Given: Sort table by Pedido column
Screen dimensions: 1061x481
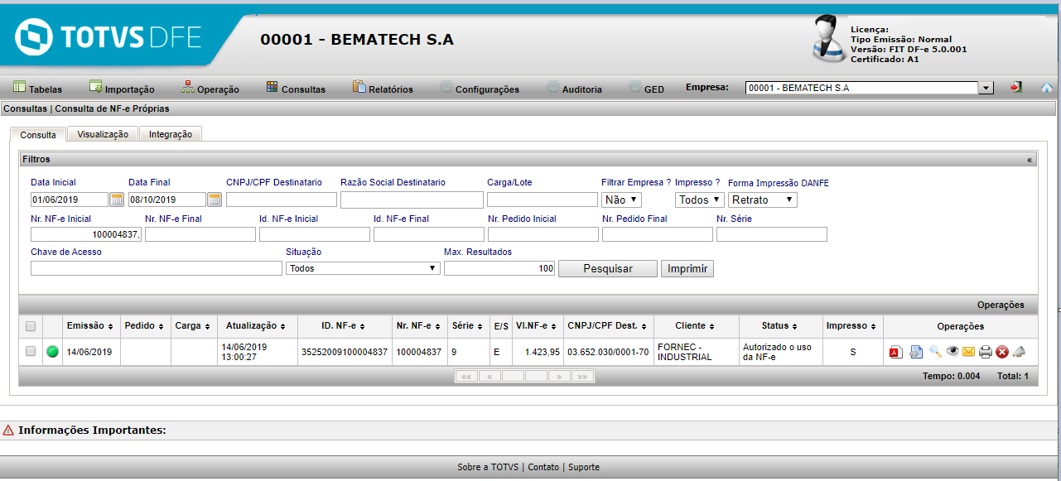Looking at the screenshot, I should [146, 326].
